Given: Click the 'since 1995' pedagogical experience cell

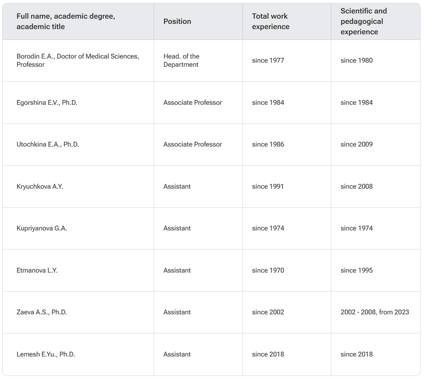Looking at the screenshot, I should point(356,270).
